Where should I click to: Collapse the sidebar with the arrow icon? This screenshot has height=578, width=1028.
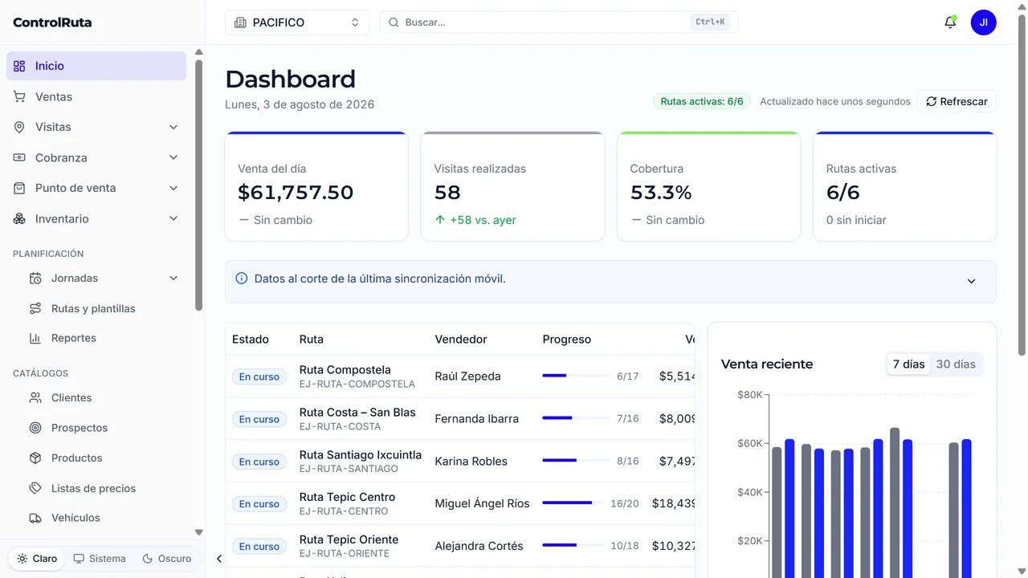pyautogui.click(x=218, y=559)
